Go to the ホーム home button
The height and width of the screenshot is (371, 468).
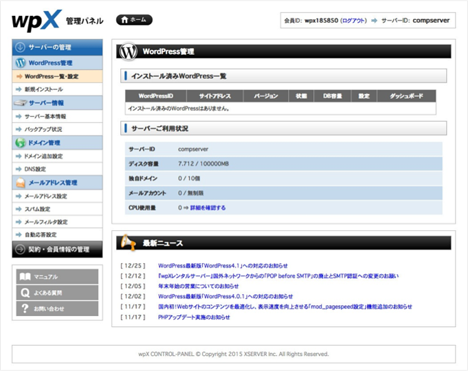click(x=134, y=20)
